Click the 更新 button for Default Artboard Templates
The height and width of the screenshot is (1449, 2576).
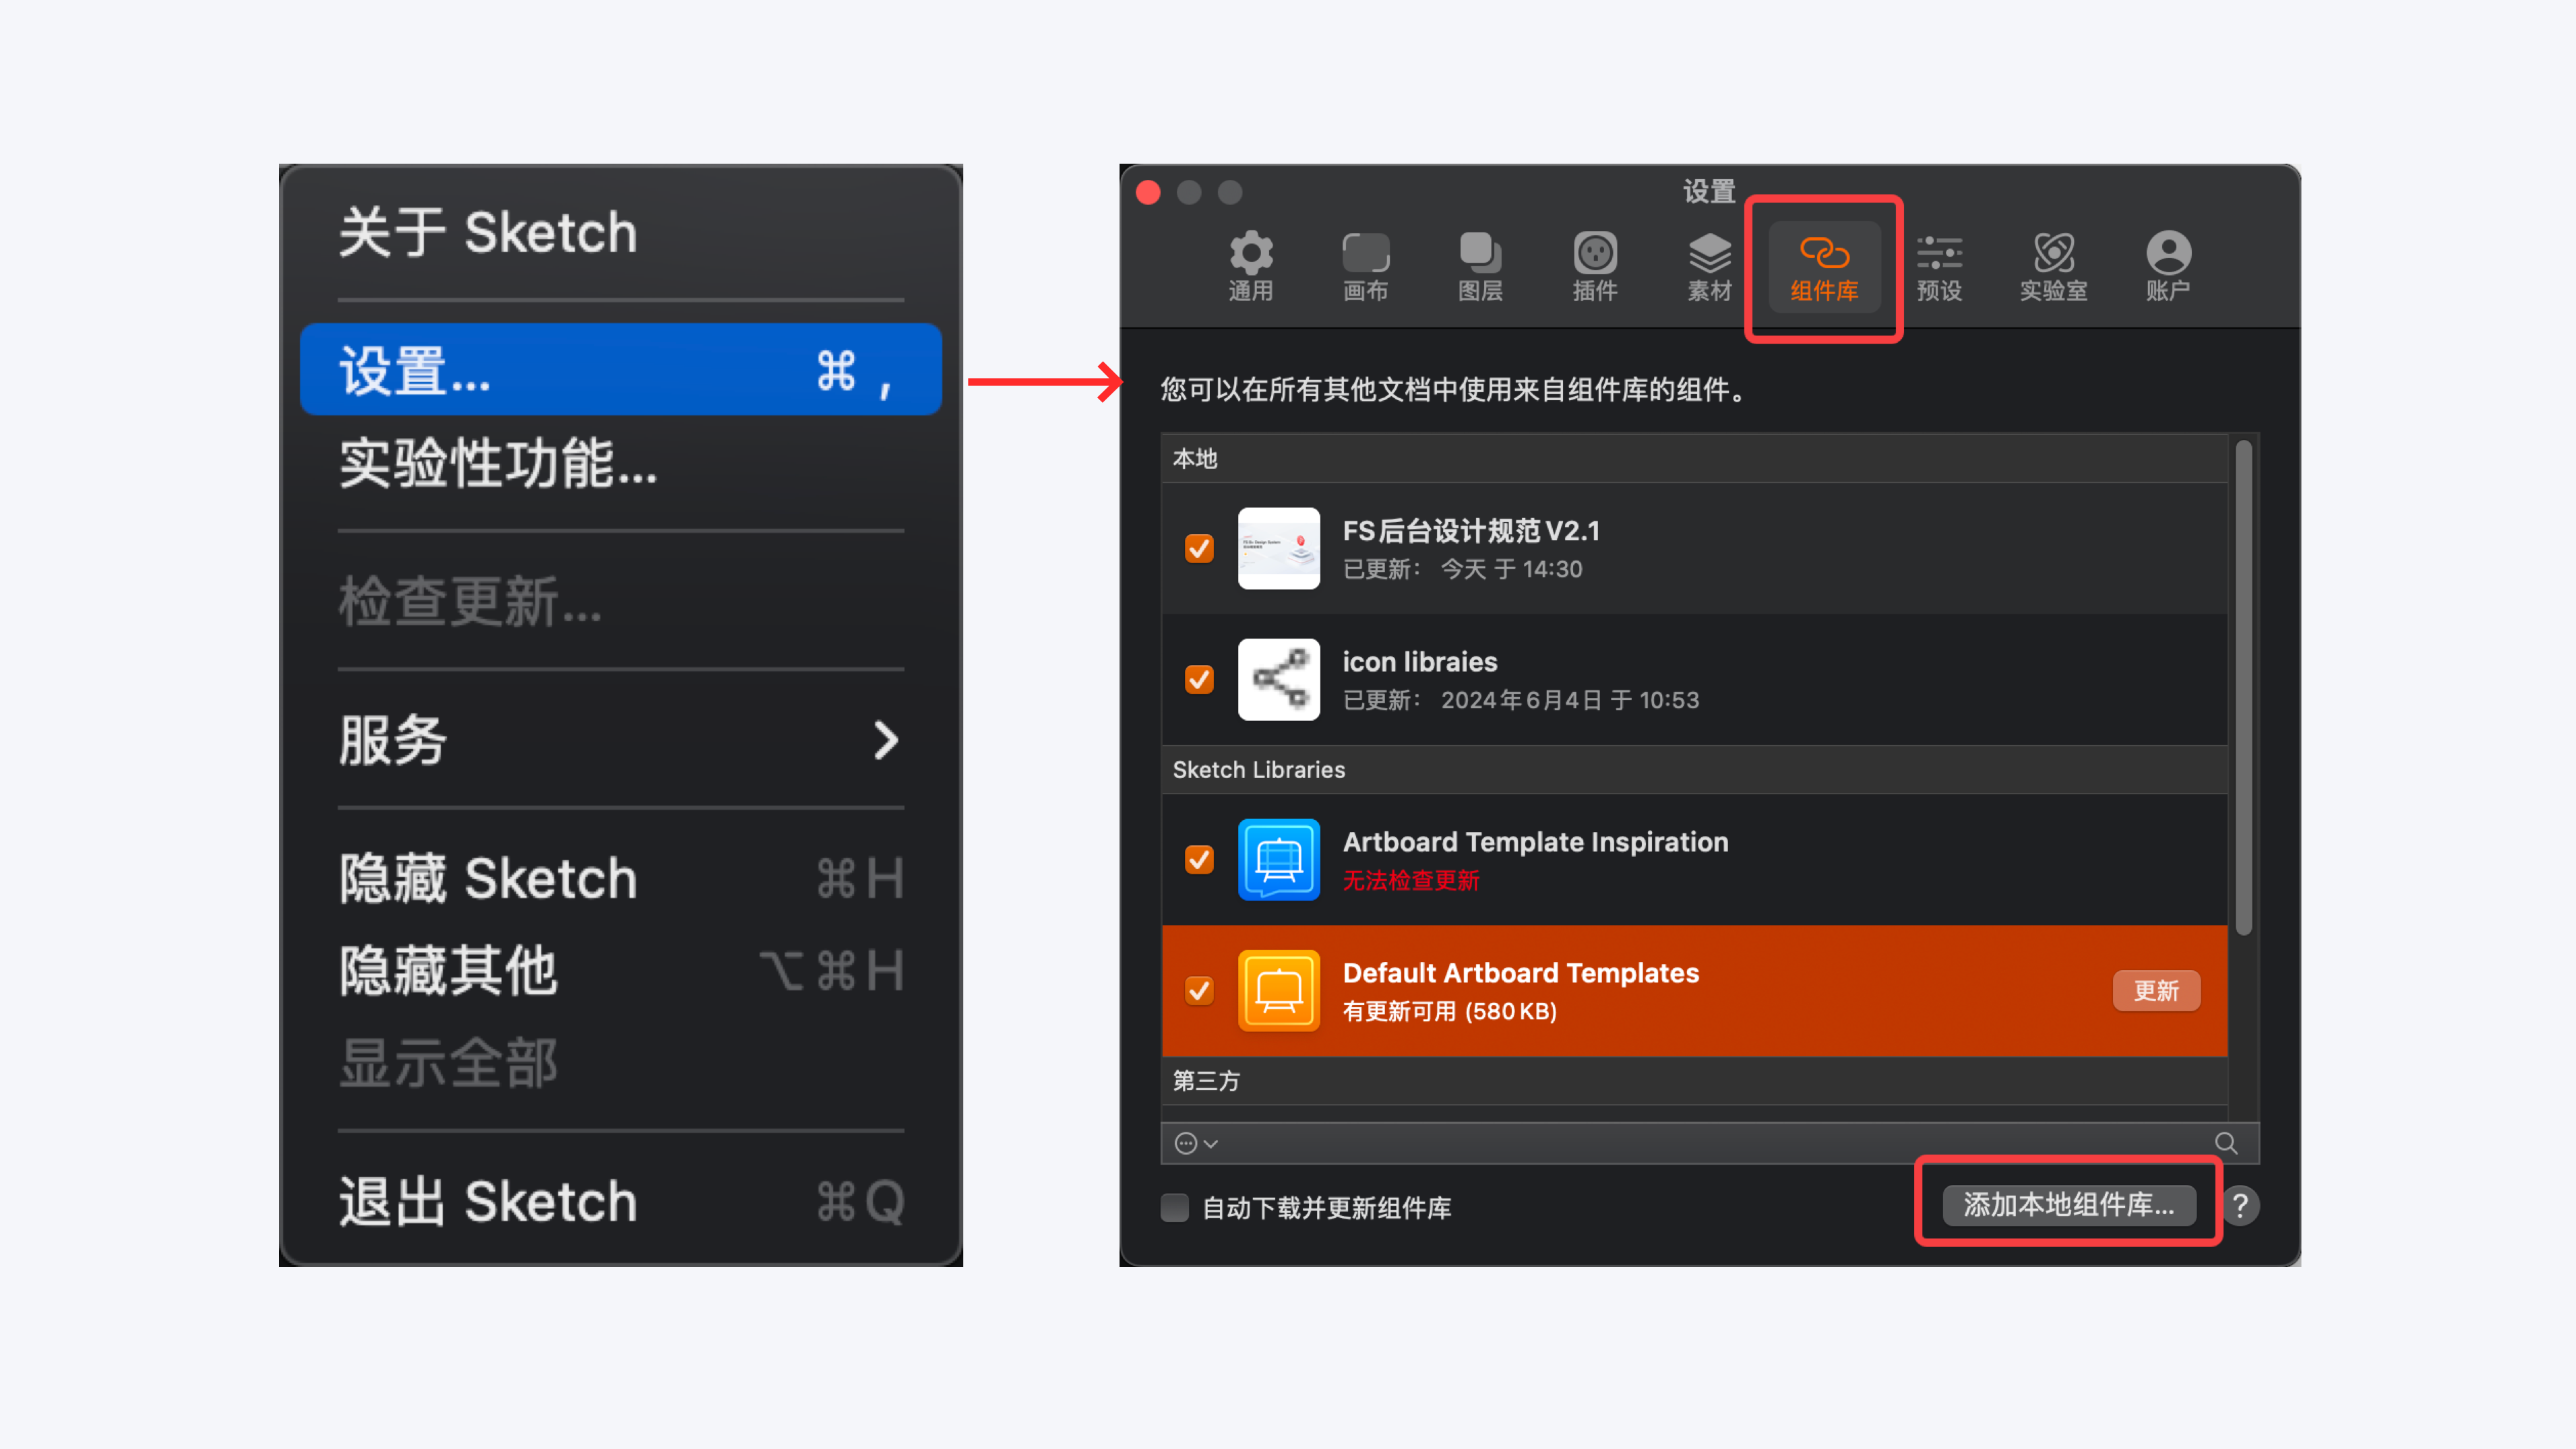tap(2156, 990)
